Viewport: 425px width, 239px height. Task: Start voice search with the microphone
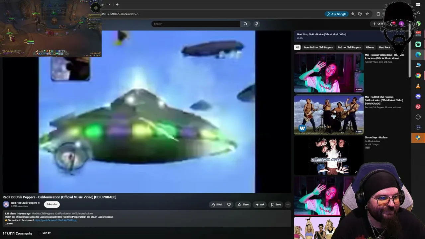pos(257,24)
